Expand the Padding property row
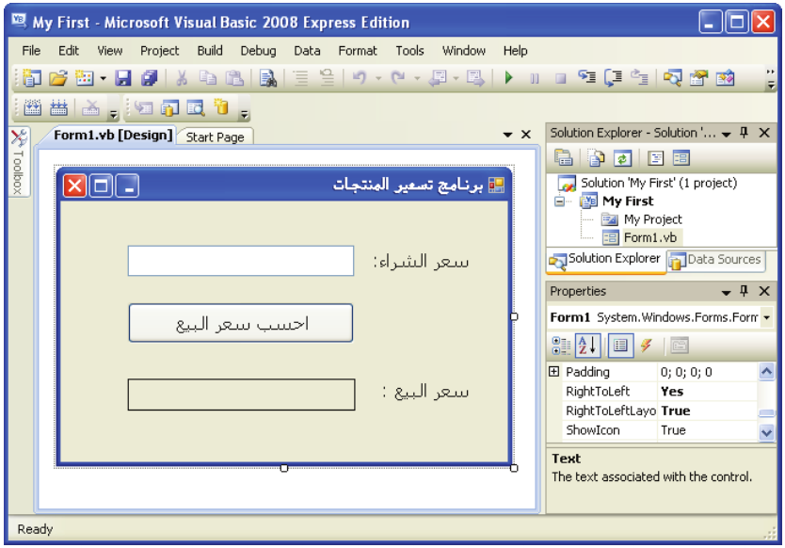The width and height of the screenshot is (785, 548). pyautogui.click(x=553, y=372)
